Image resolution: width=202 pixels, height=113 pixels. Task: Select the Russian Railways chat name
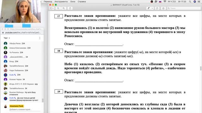click(16, 92)
